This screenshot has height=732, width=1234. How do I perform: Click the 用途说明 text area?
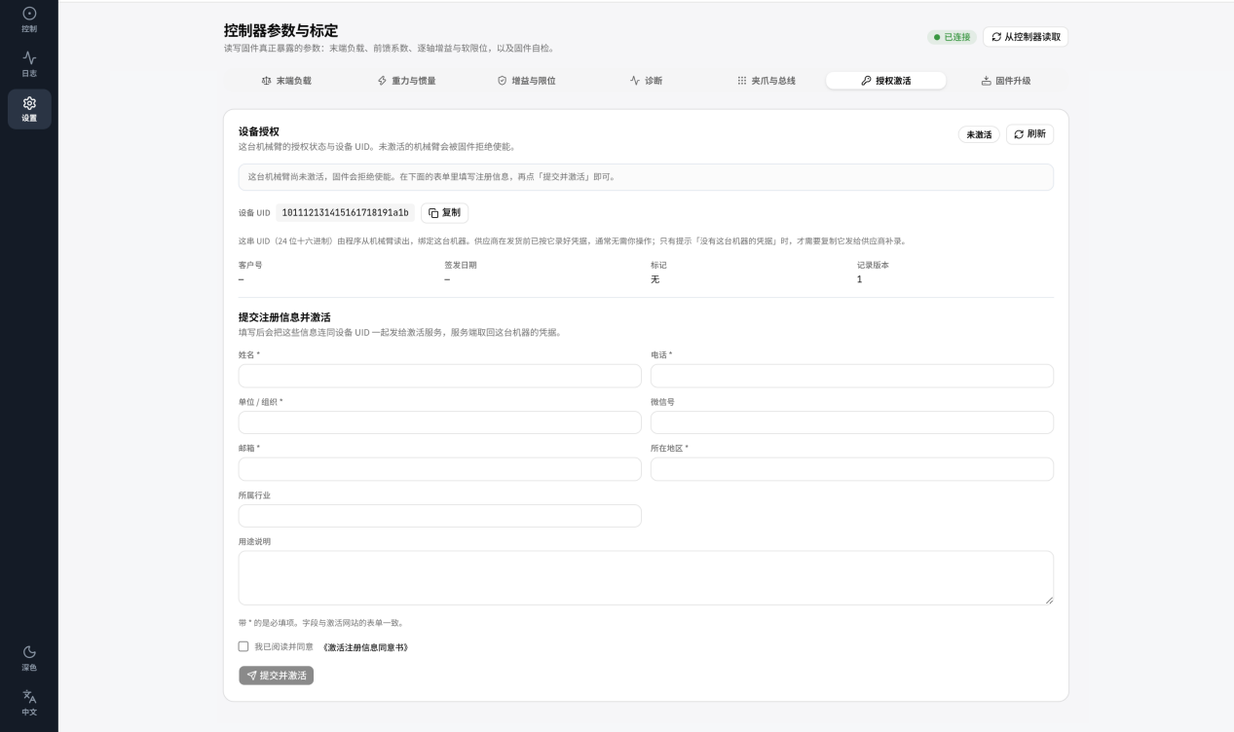646,578
